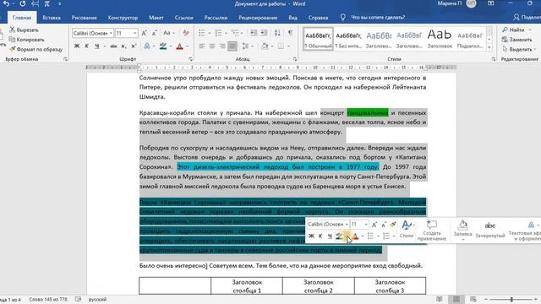This screenshot has height=304, width=541.
Task: Select the Обычный style thumbnail
Action: coord(318,39)
